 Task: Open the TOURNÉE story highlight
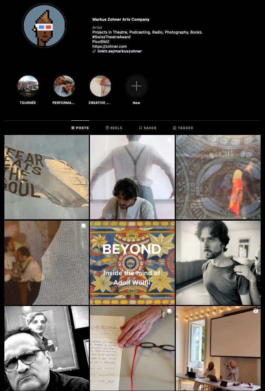(28, 86)
